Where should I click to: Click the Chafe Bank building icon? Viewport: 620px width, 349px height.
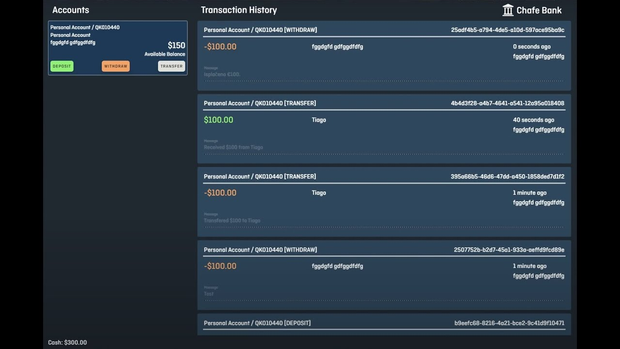click(x=508, y=10)
